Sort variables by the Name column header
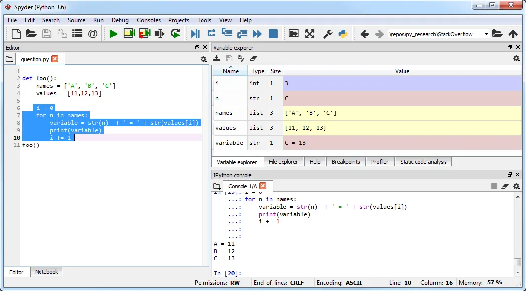The width and height of the screenshot is (526, 291). [231, 71]
